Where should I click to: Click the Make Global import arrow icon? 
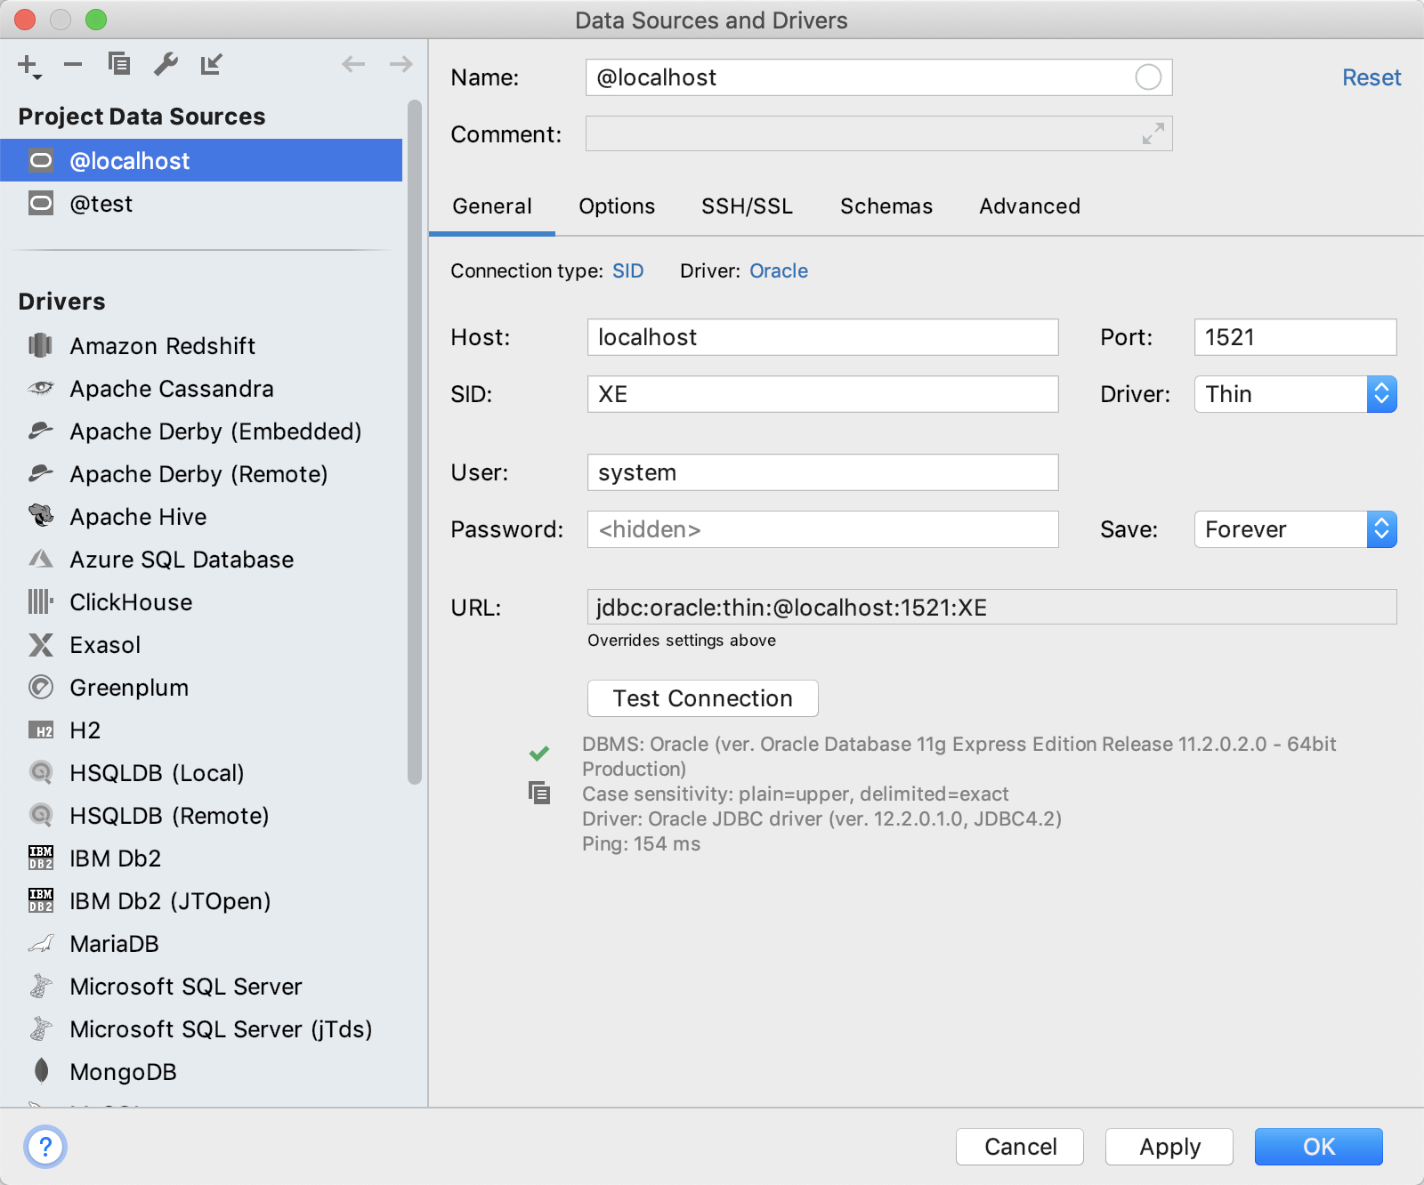(211, 64)
